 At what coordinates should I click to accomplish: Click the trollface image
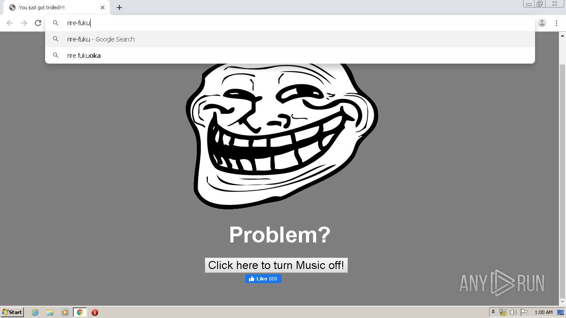click(282, 136)
